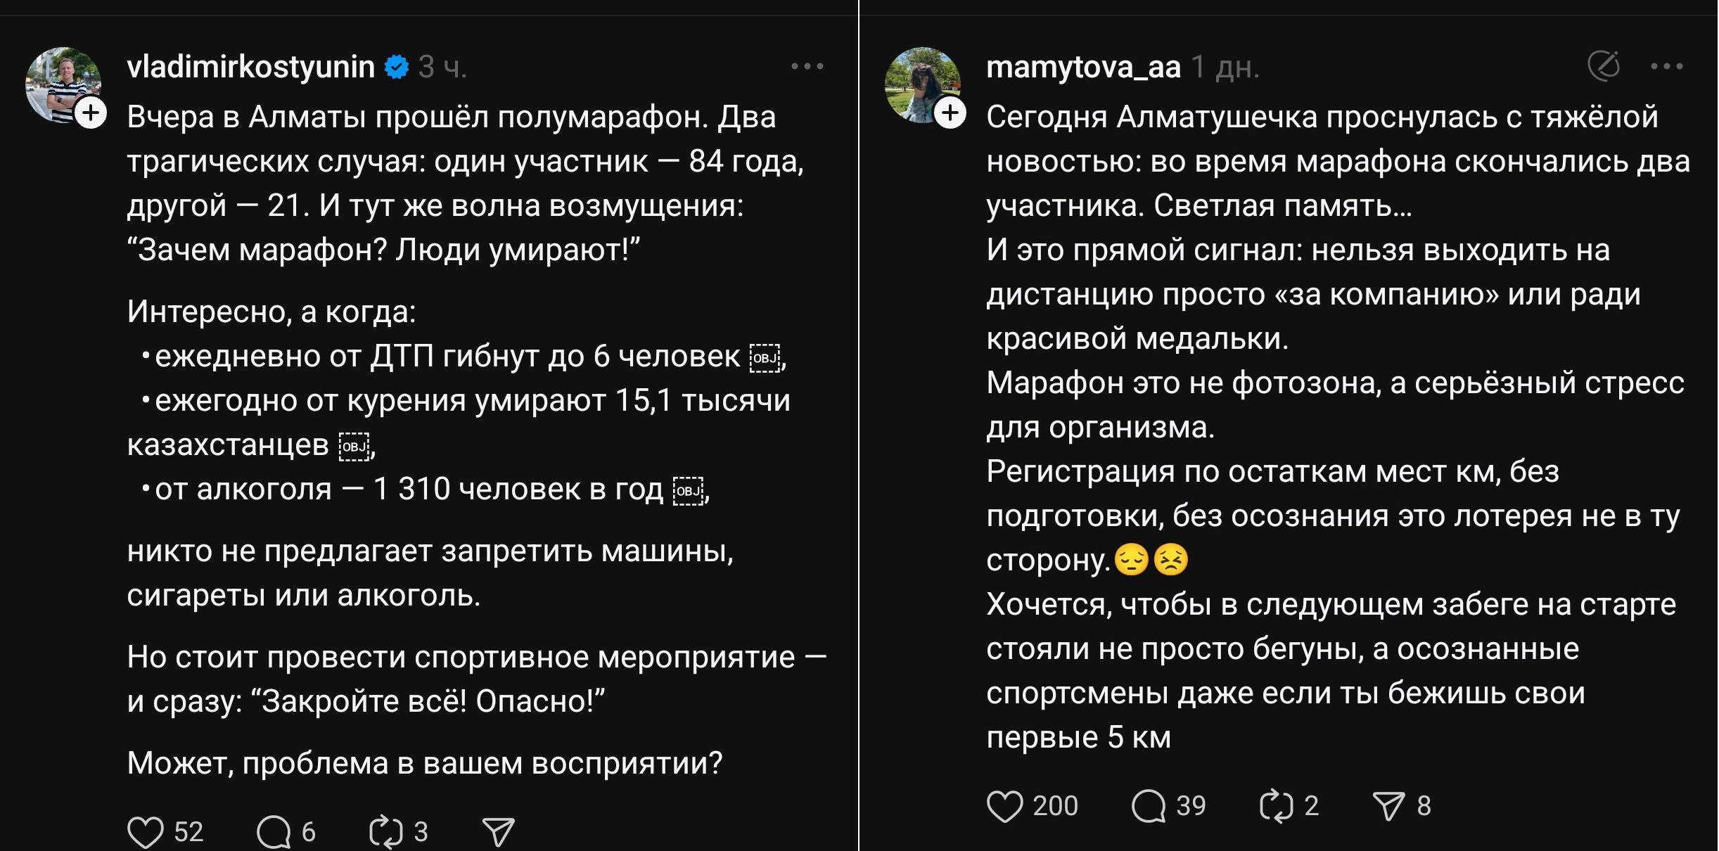Viewport: 1719px width, 851px height.
Task: Share mamytova_aa post with send icon
Action: coord(1388,806)
